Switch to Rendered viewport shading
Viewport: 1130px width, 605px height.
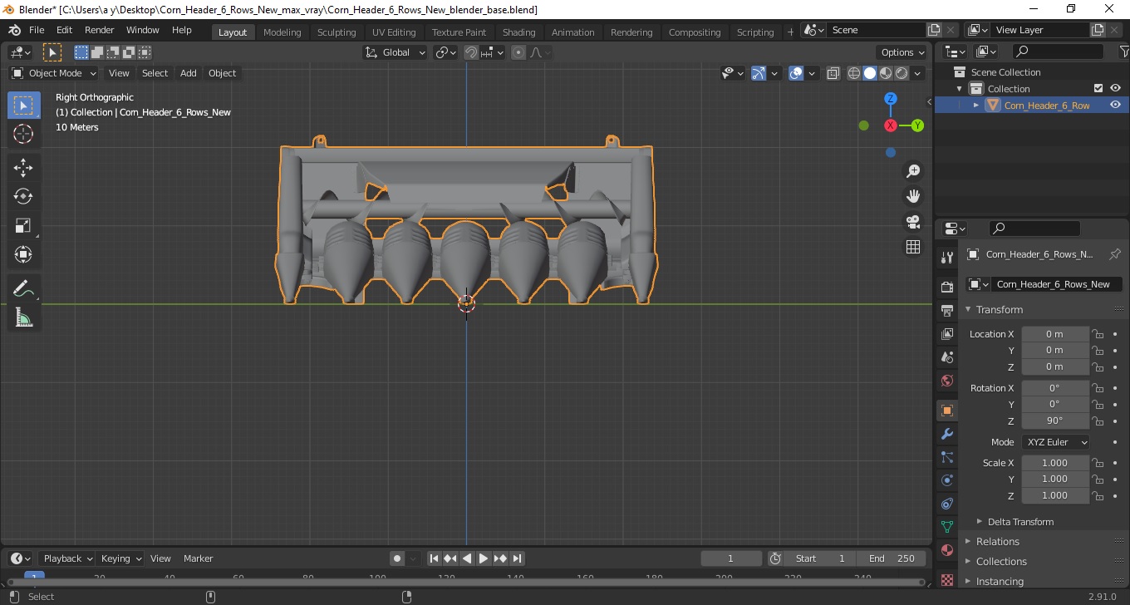tap(902, 73)
